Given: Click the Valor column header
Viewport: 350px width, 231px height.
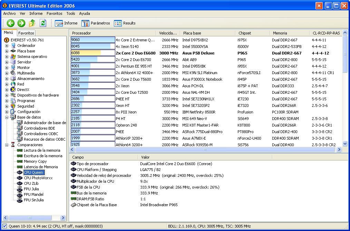Looking at the screenshot, I should 205,157.
